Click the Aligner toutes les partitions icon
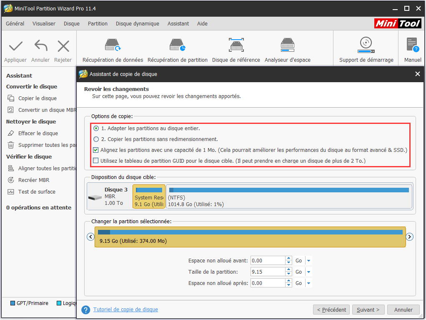Image resolution: width=426 pixels, height=320 pixels. [x=10, y=168]
